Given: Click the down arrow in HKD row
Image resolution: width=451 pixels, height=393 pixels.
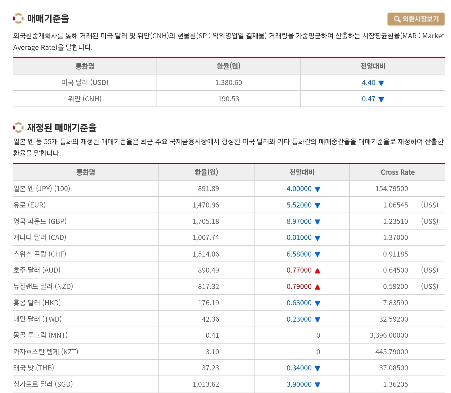Looking at the screenshot, I should pos(317,303).
